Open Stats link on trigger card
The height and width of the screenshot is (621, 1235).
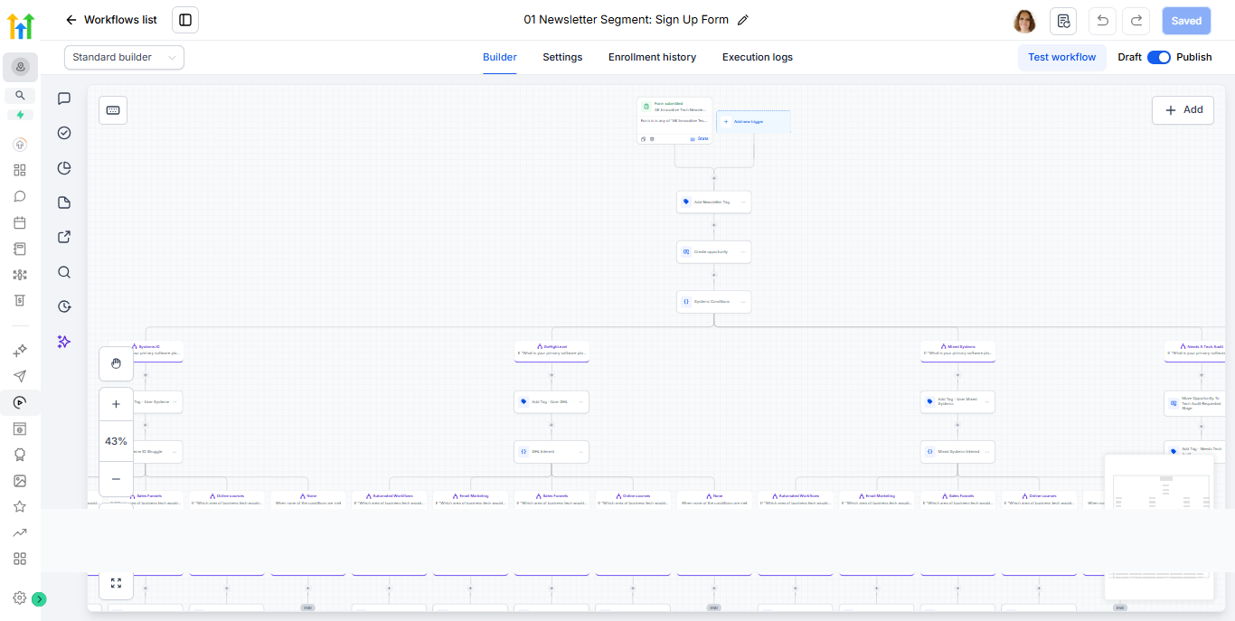point(700,138)
